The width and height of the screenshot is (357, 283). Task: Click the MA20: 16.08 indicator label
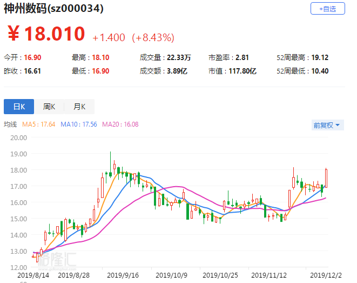click(x=120, y=124)
